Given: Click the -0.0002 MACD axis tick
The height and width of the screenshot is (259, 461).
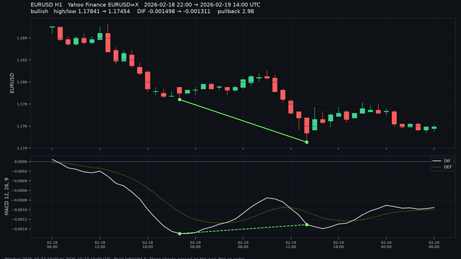Looking at the screenshot, I should (x=19, y=171).
